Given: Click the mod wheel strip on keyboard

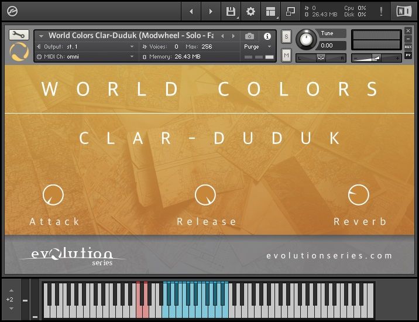Looking at the screenshot, I should click(x=35, y=299).
